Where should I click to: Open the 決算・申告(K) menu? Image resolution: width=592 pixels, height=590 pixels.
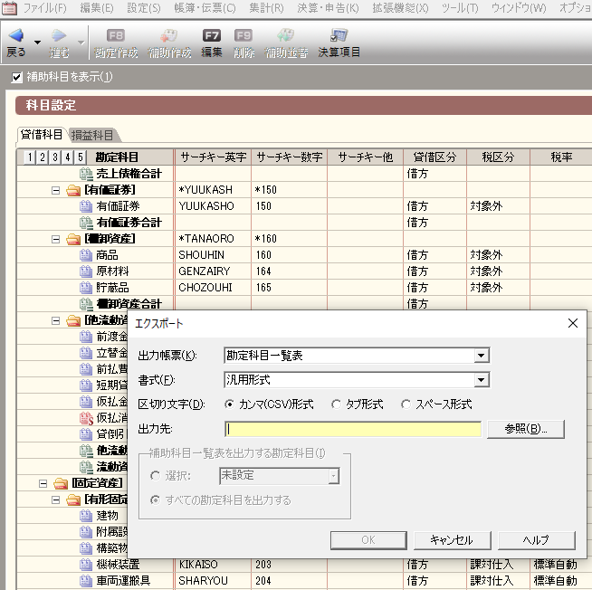(328, 7)
